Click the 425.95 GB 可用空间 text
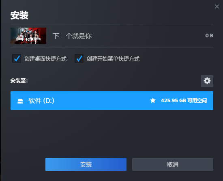This screenshot has height=181, width=223. (184, 101)
